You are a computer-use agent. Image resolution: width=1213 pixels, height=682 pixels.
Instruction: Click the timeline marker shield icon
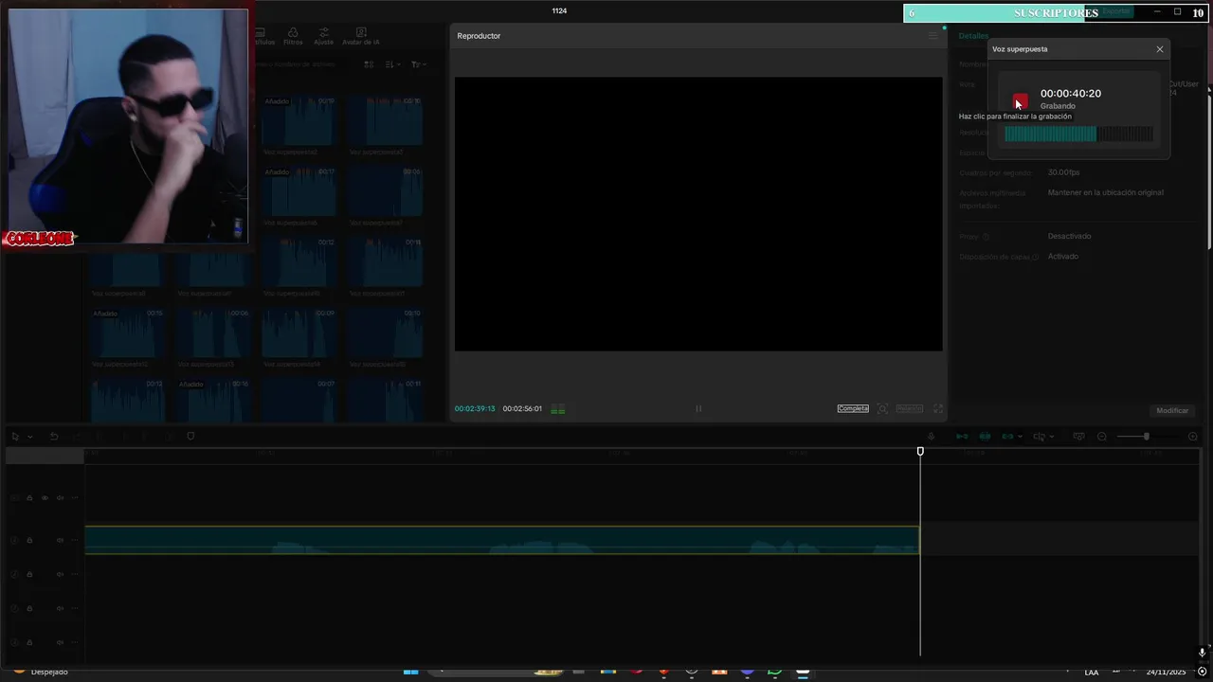coord(190,437)
